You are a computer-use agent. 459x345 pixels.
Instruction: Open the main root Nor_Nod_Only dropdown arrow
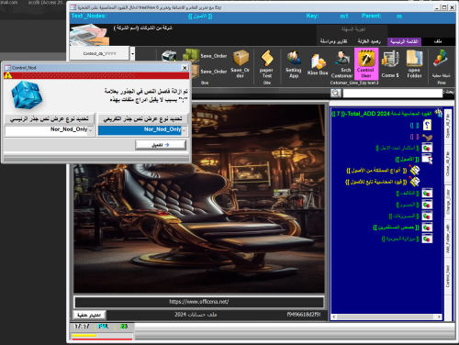pyautogui.click(x=91, y=130)
